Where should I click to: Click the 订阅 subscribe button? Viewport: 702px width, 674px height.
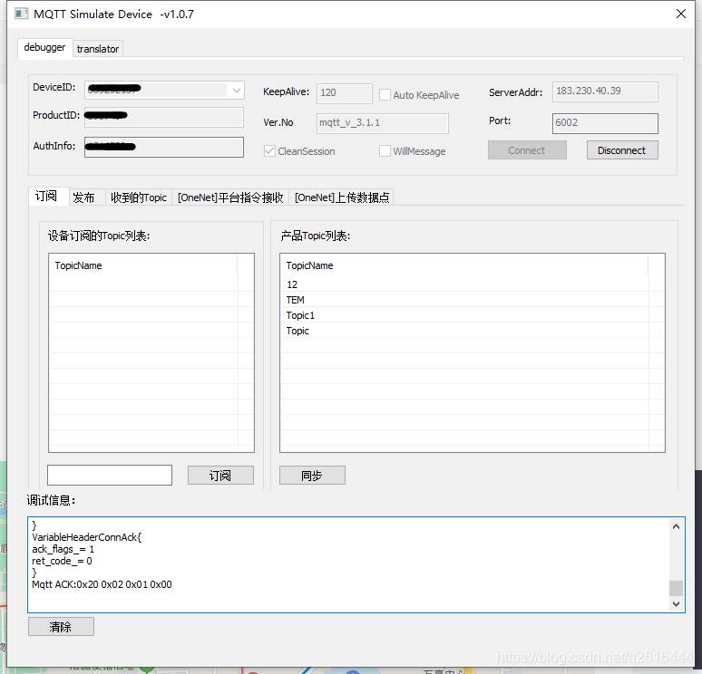220,475
